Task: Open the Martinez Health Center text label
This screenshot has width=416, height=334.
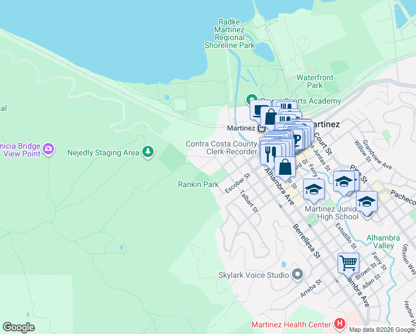Action: pyautogui.click(x=291, y=325)
